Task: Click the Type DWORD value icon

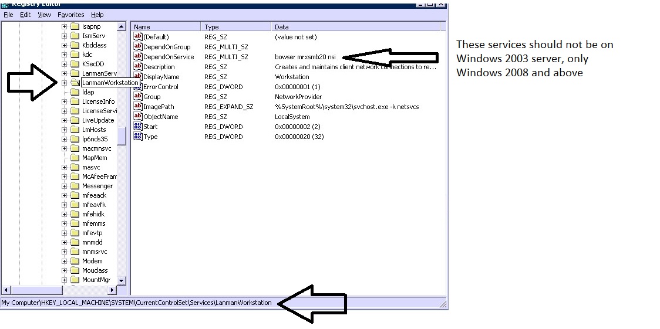Action: tap(138, 137)
